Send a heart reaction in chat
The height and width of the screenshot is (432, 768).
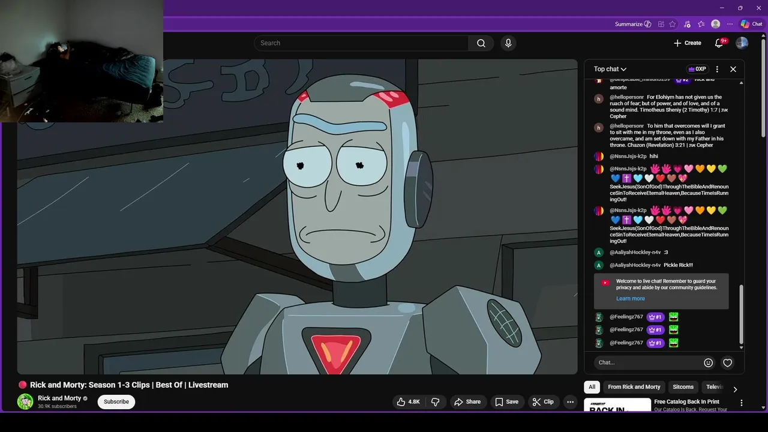point(728,362)
